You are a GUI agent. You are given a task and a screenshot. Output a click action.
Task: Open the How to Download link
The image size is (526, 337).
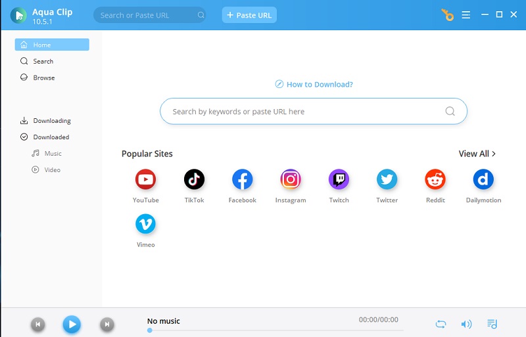tap(314, 84)
